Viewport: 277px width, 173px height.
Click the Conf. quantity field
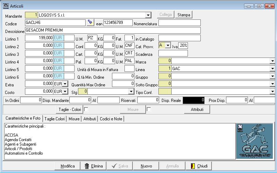(x=91, y=45)
